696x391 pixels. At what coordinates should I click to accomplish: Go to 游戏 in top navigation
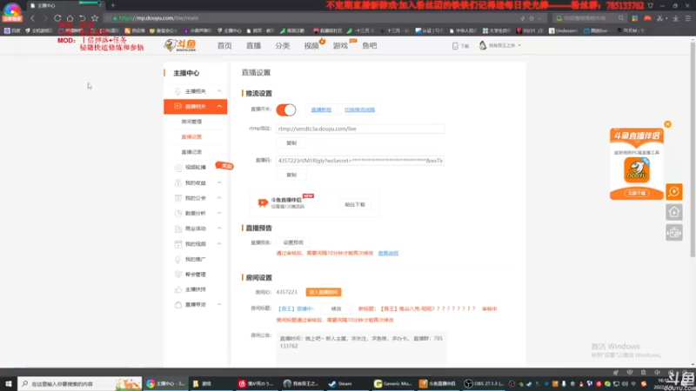(x=340, y=46)
